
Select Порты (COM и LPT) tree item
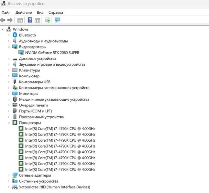(35, 111)
